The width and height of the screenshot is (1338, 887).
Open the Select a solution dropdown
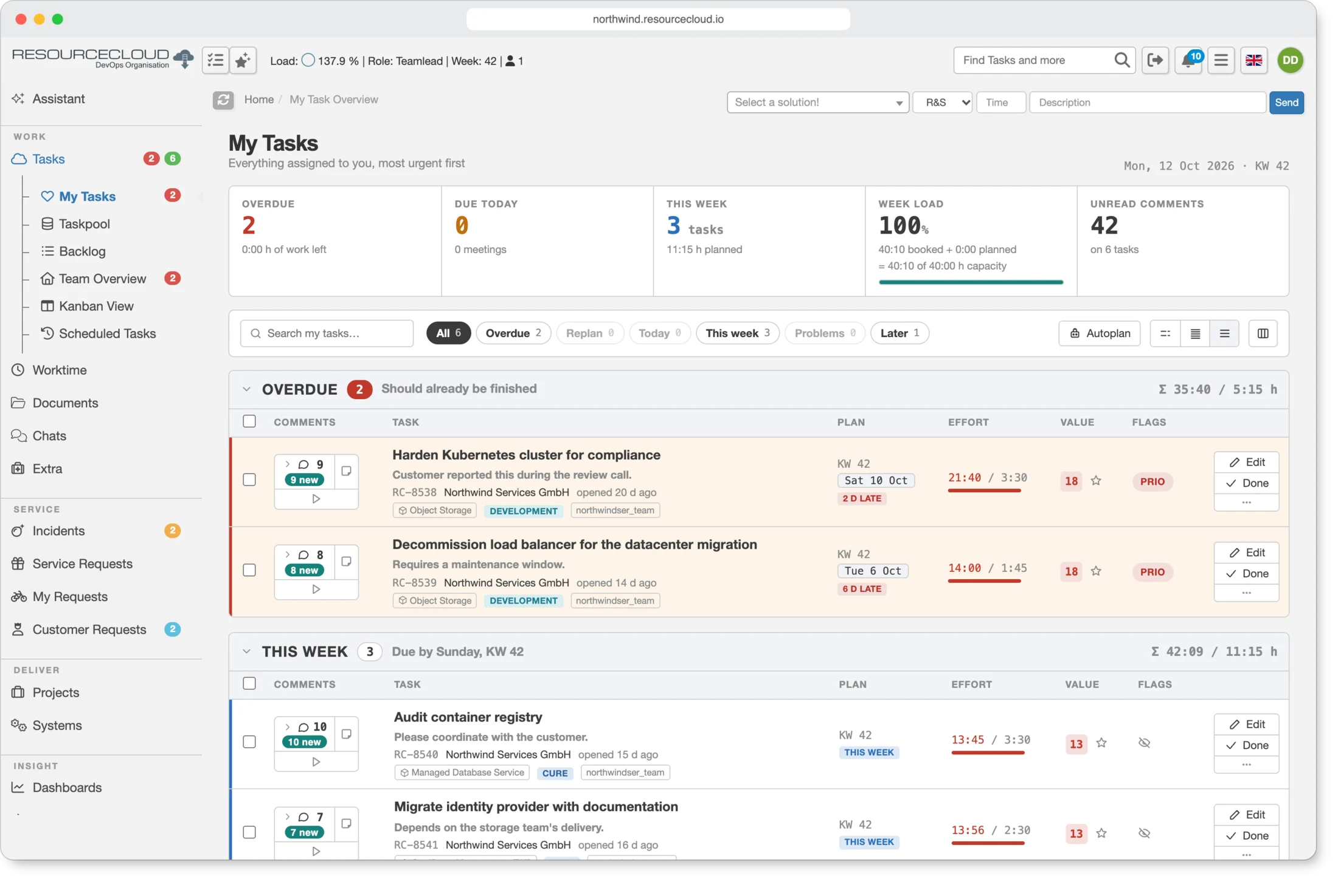(817, 102)
